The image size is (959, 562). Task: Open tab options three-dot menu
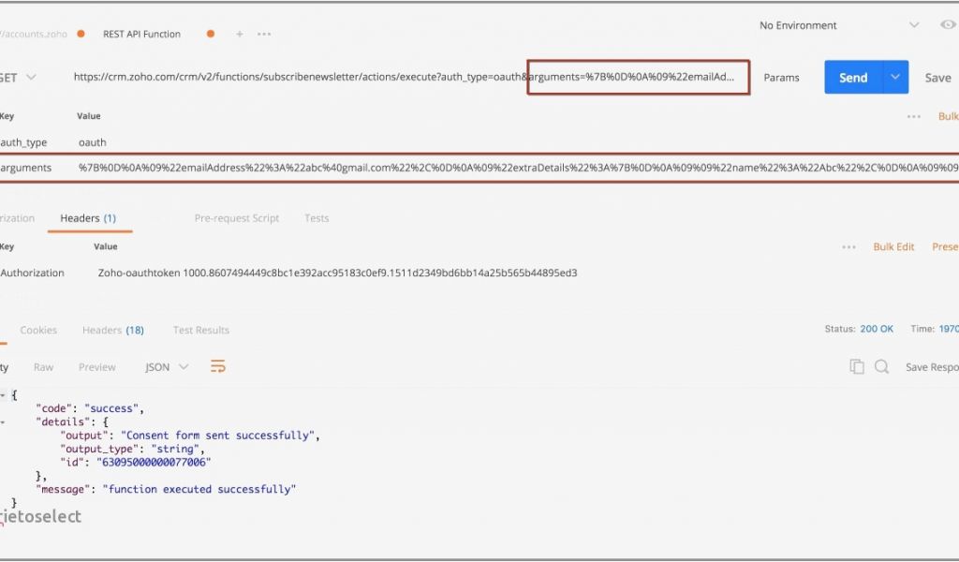click(x=264, y=35)
